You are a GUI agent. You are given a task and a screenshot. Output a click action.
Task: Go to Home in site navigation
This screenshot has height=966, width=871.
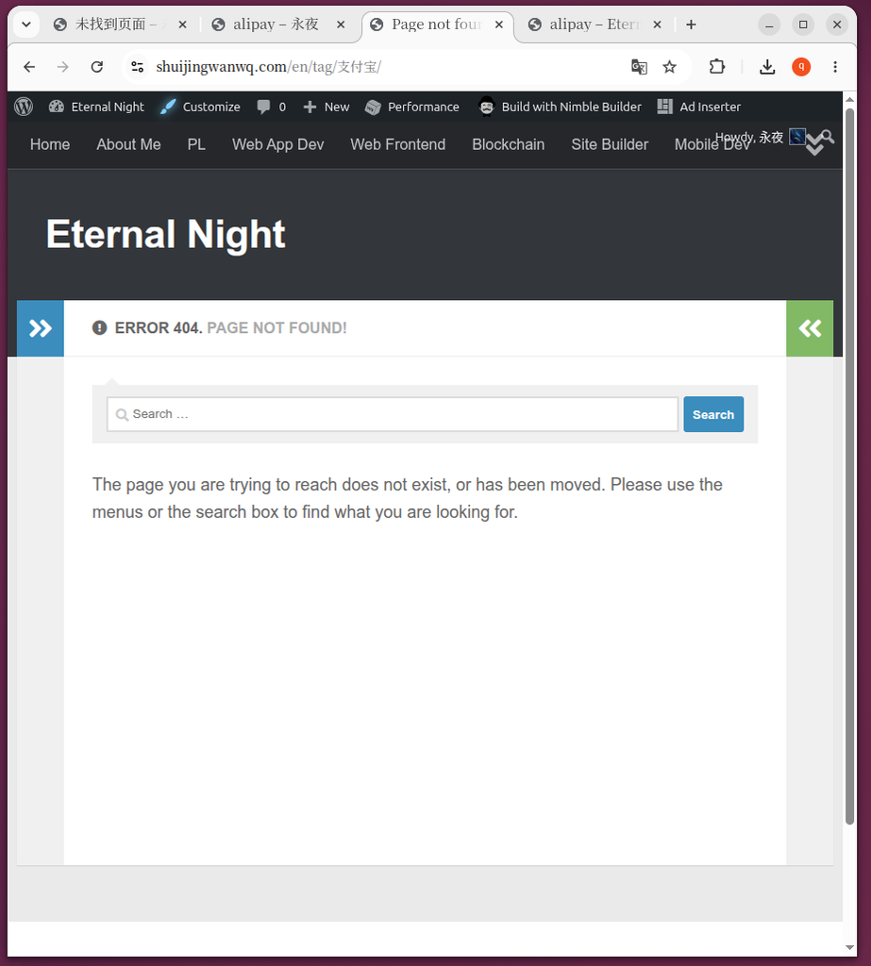pyautogui.click(x=50, y=144)
